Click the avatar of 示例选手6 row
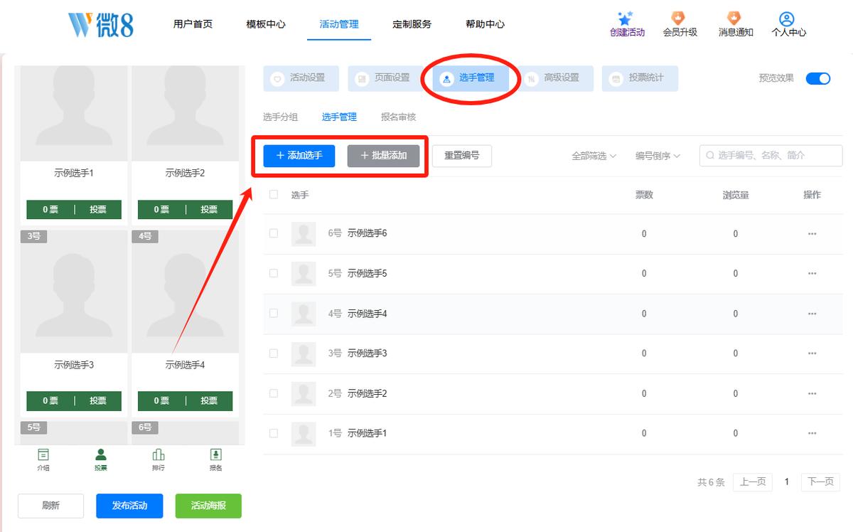 tap(304, 234)
